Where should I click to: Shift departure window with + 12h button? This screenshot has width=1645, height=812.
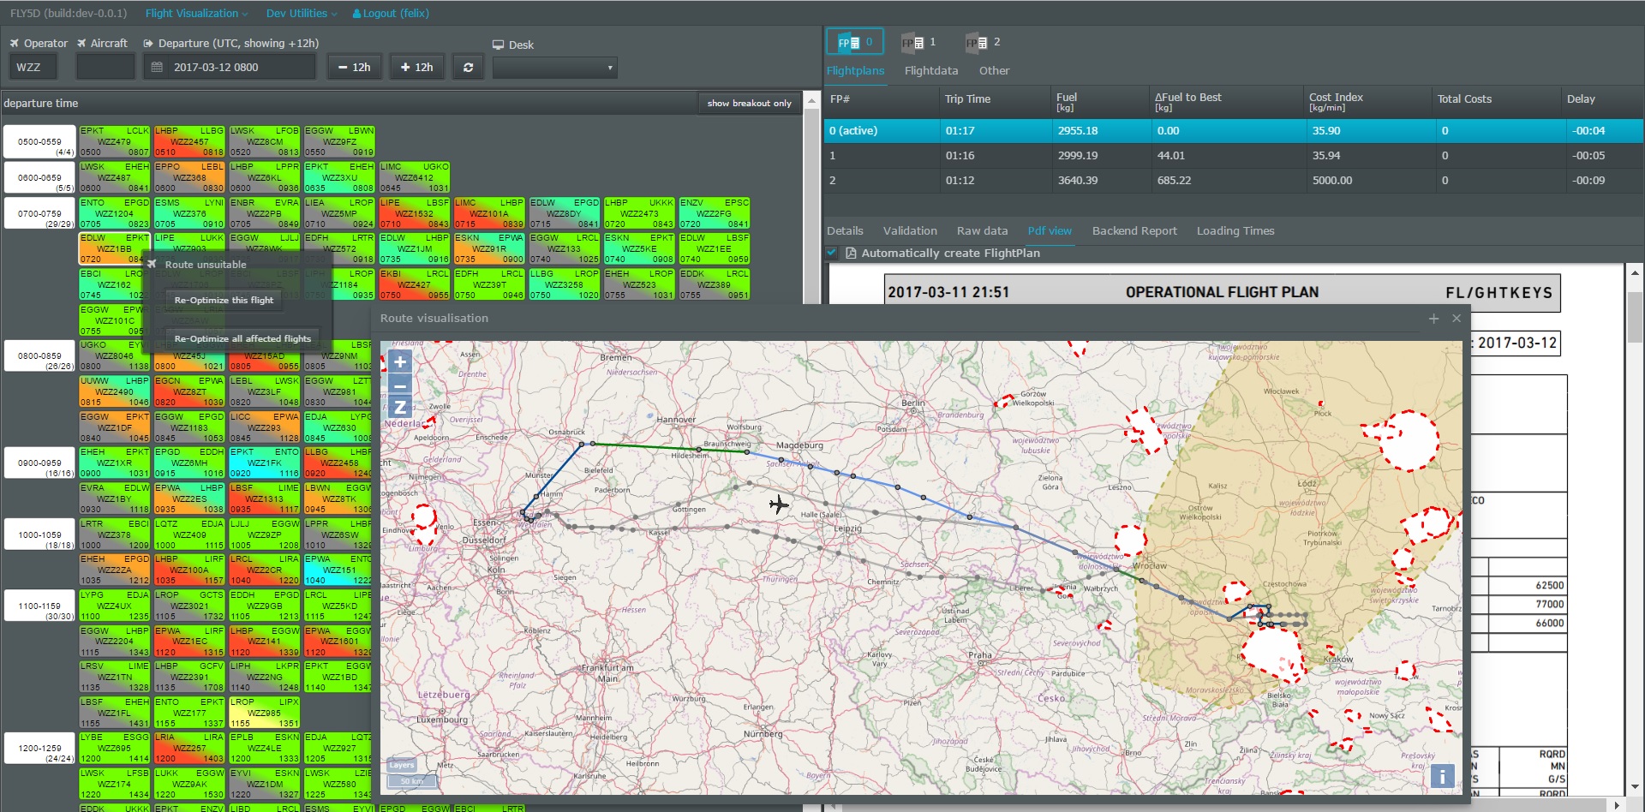click(x=416, y=67)
